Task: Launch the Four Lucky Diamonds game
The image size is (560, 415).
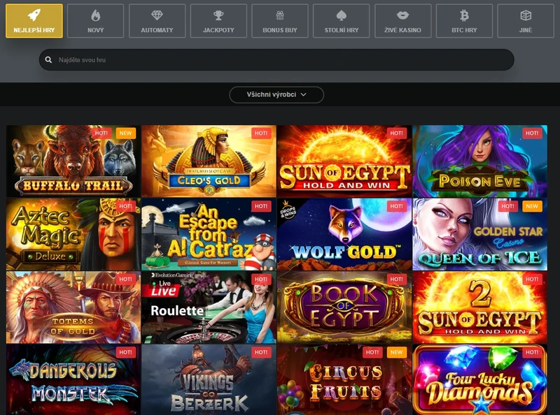Action: tap(482, 381)
